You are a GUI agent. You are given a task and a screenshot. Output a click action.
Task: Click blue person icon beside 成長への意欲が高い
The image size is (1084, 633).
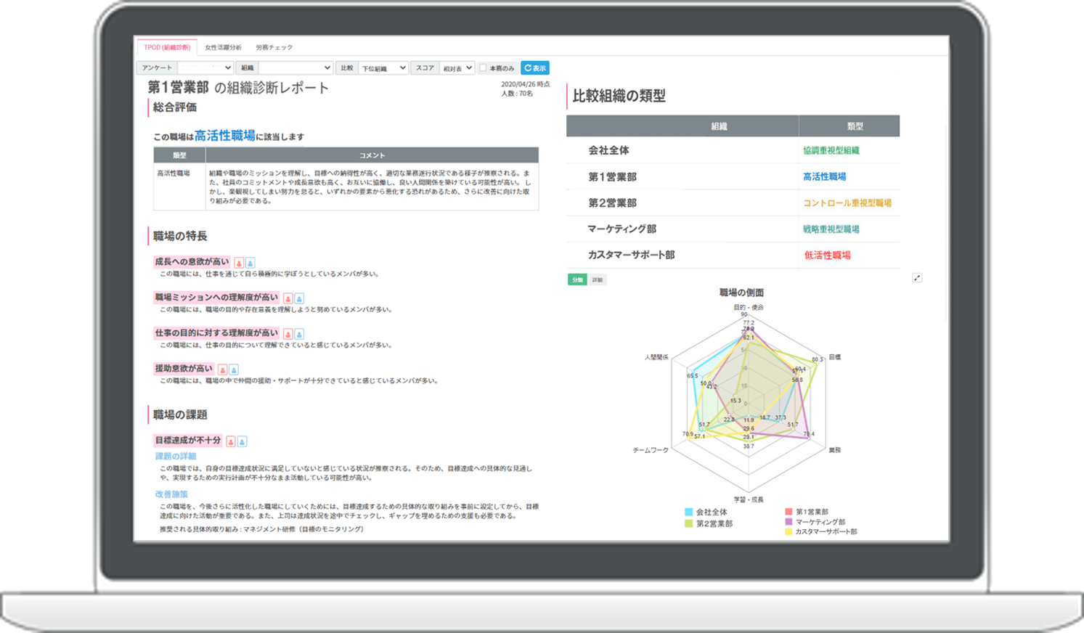[x=250, y=263]
